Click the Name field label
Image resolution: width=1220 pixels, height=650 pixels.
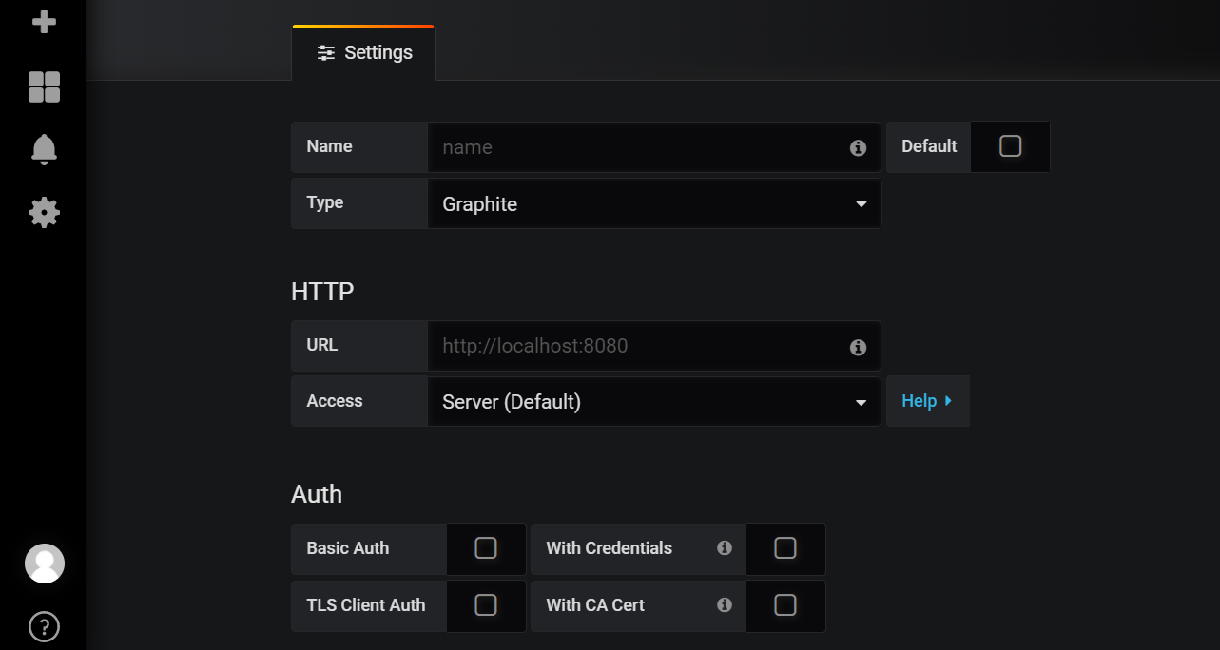tap(329, 146)
